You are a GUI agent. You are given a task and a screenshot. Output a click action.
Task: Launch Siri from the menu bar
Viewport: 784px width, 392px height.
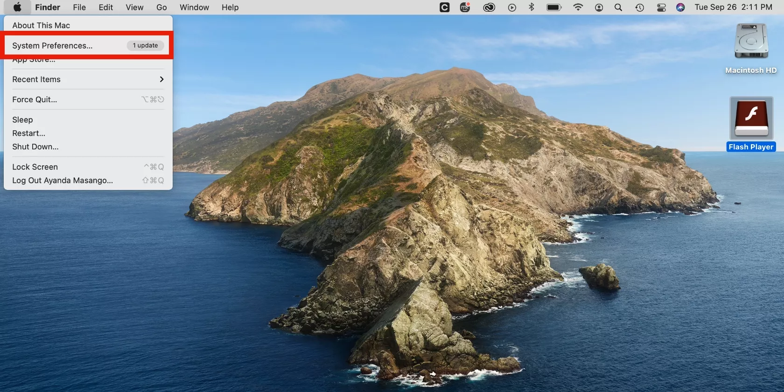680,7
